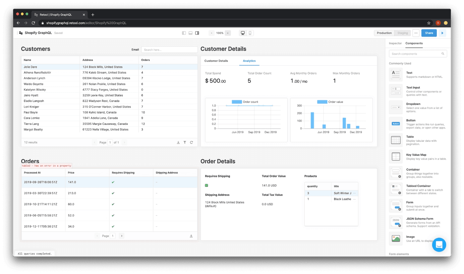
Task: Open the Intercom chat bubble
Action: click(439, 245)
